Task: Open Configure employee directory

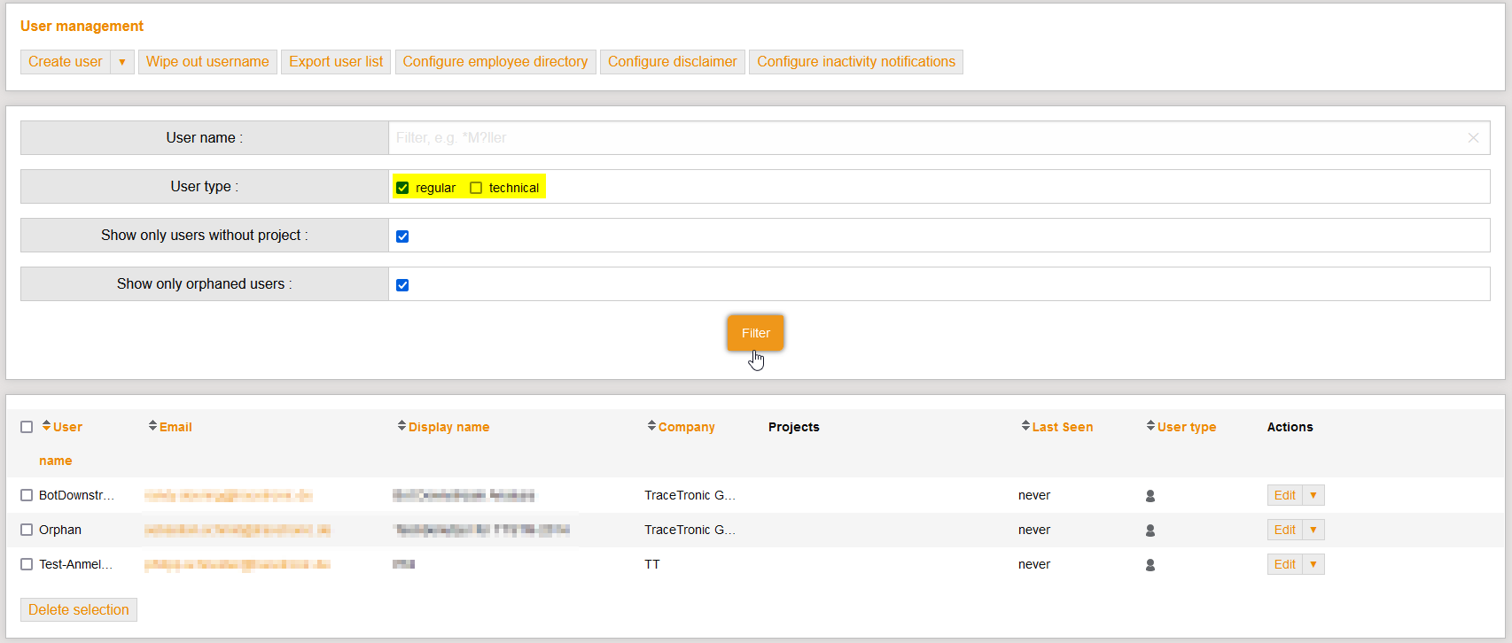Action: point(495,62)
